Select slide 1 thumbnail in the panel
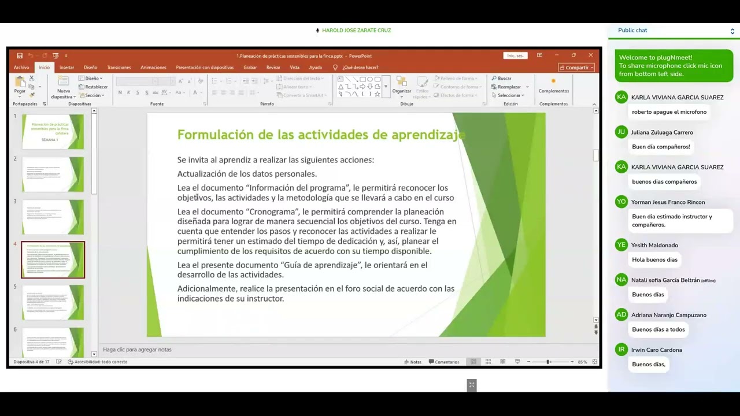Screen dimensions: 740x416 [x=53, y=131]
